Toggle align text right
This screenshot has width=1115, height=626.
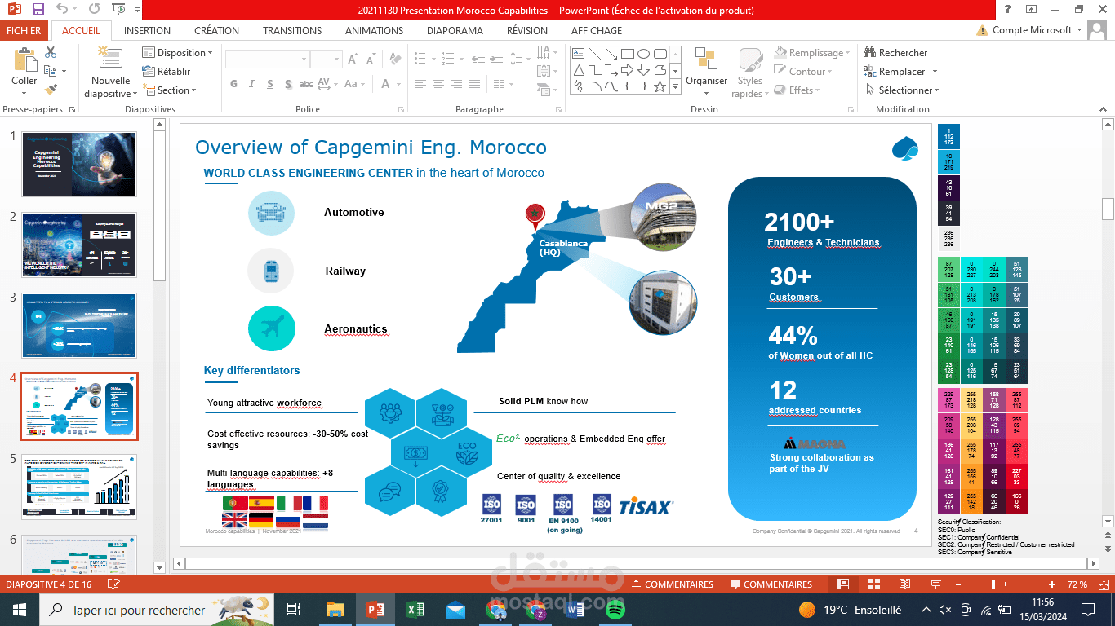pyautogui.click(x=457, y=84)
